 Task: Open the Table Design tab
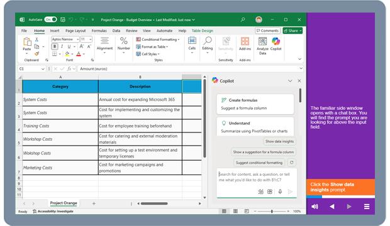click(x=203, y=31)
